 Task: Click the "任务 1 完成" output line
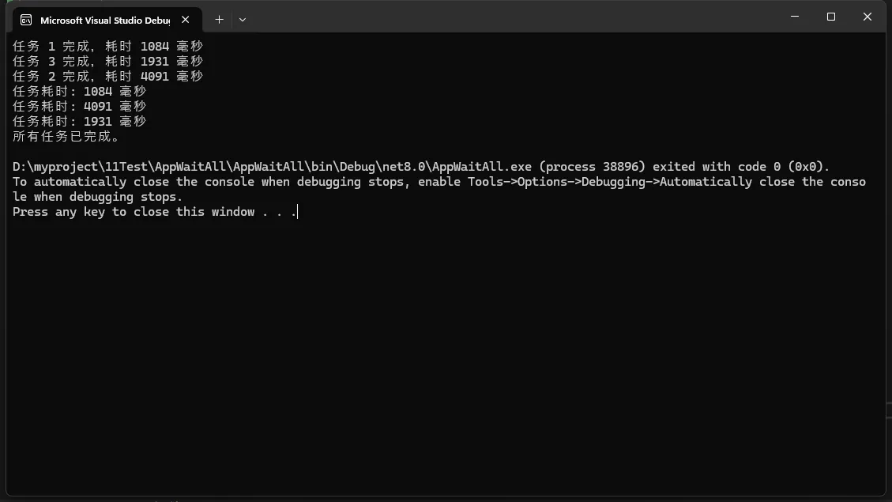(107, 46)
